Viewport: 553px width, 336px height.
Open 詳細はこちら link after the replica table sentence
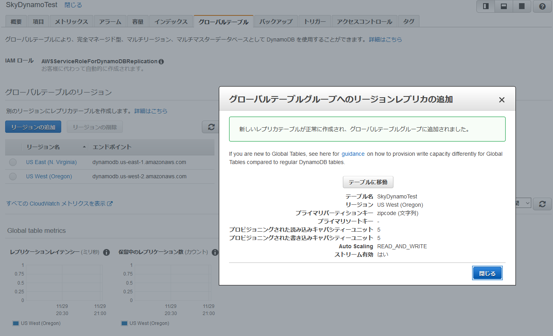pyautogui.click(x=151, y=111)
